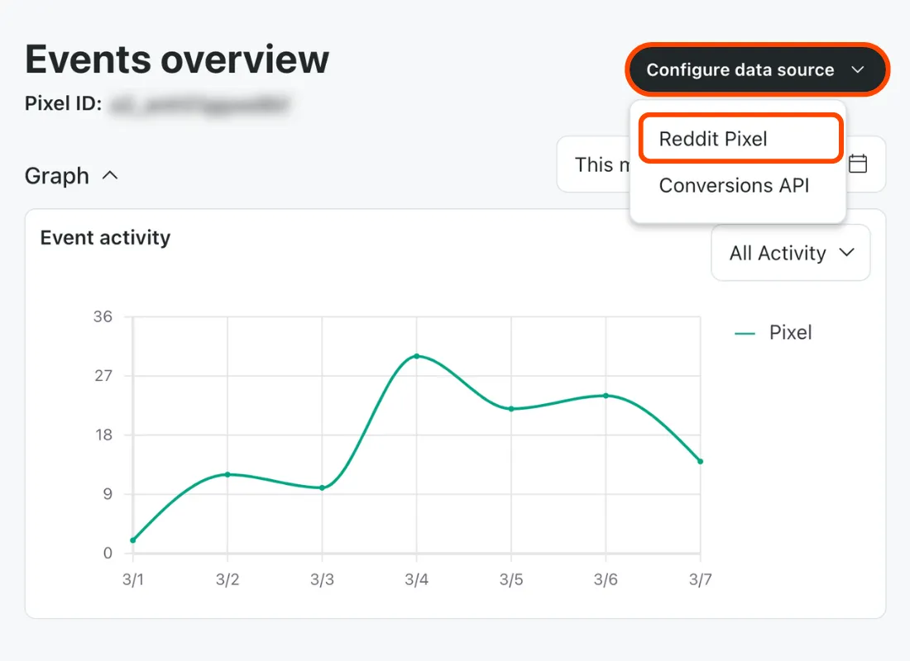Collapse the Graph section chevron

(x=109, y=176)
